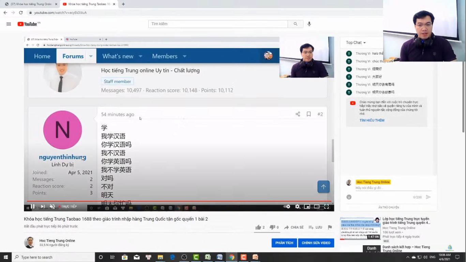466x262 pixels.
Task: Open video player settings gear
Action: [x=297, y=206]
